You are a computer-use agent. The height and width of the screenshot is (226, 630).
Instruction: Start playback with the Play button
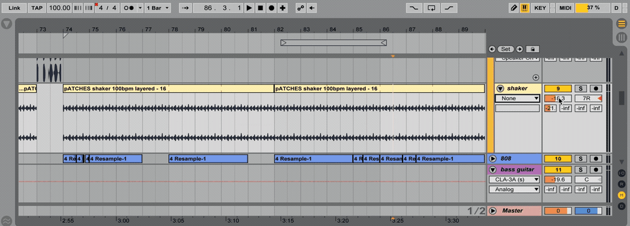(249, 8)
